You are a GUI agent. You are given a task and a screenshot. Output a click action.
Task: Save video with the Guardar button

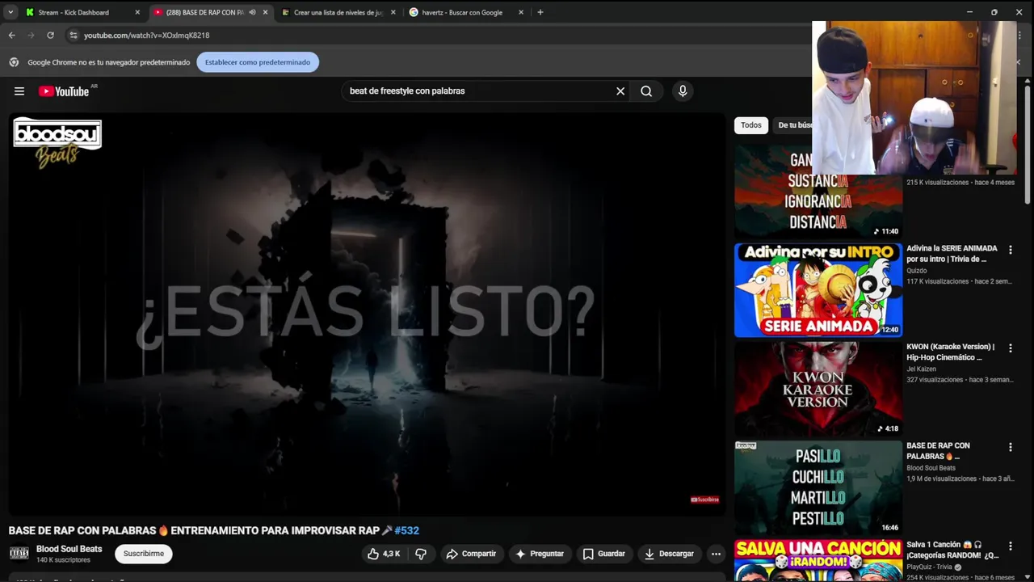[603, 554]
